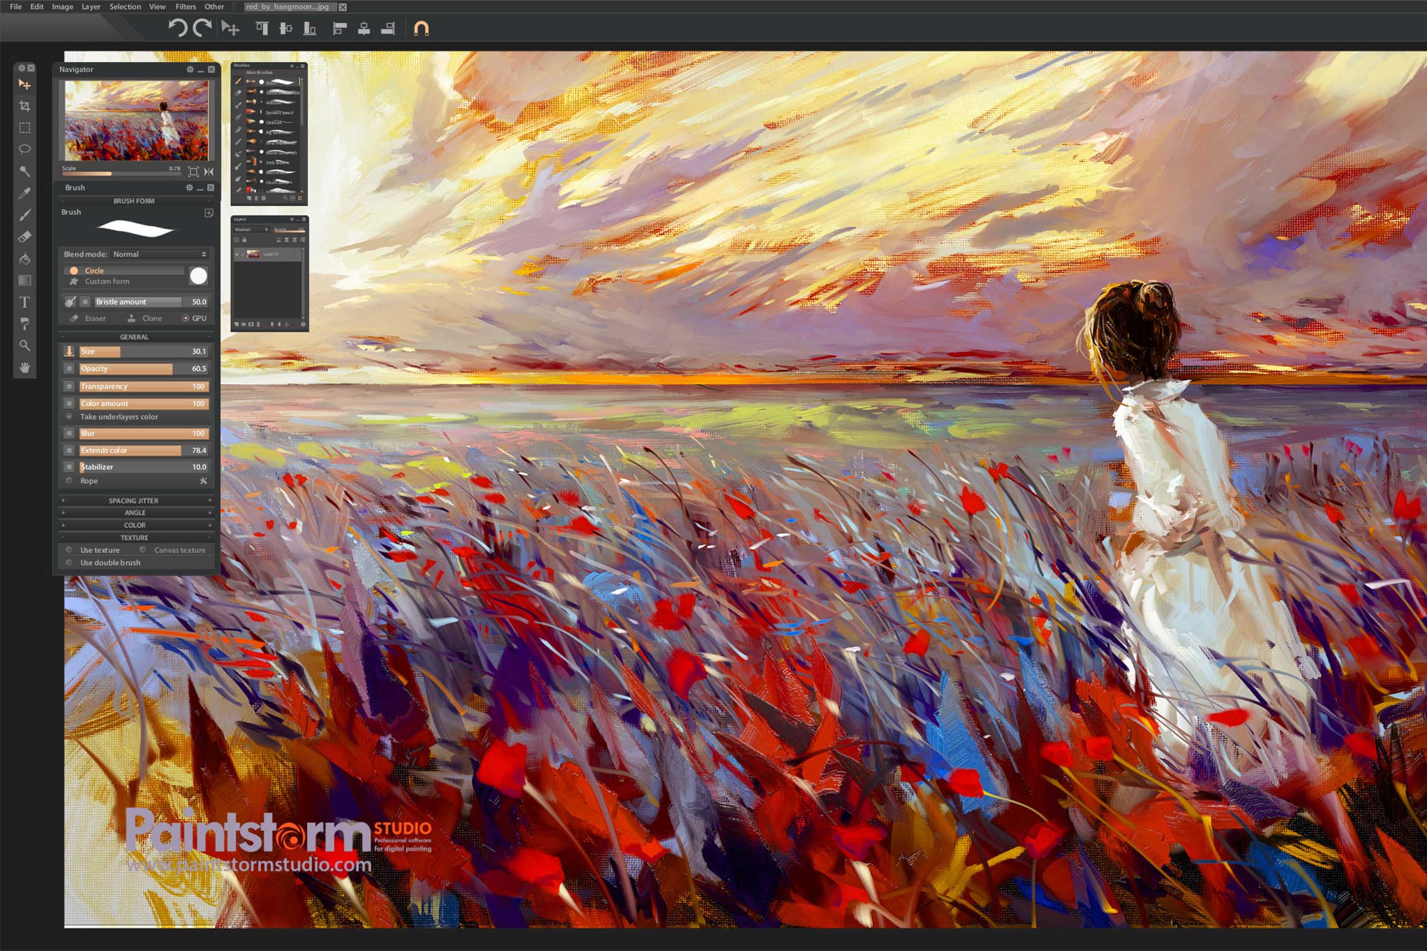Select the Eraser tool in toolbar
Image resolution: width=1427 pixels, height=951 pixels.
(25, 237)
